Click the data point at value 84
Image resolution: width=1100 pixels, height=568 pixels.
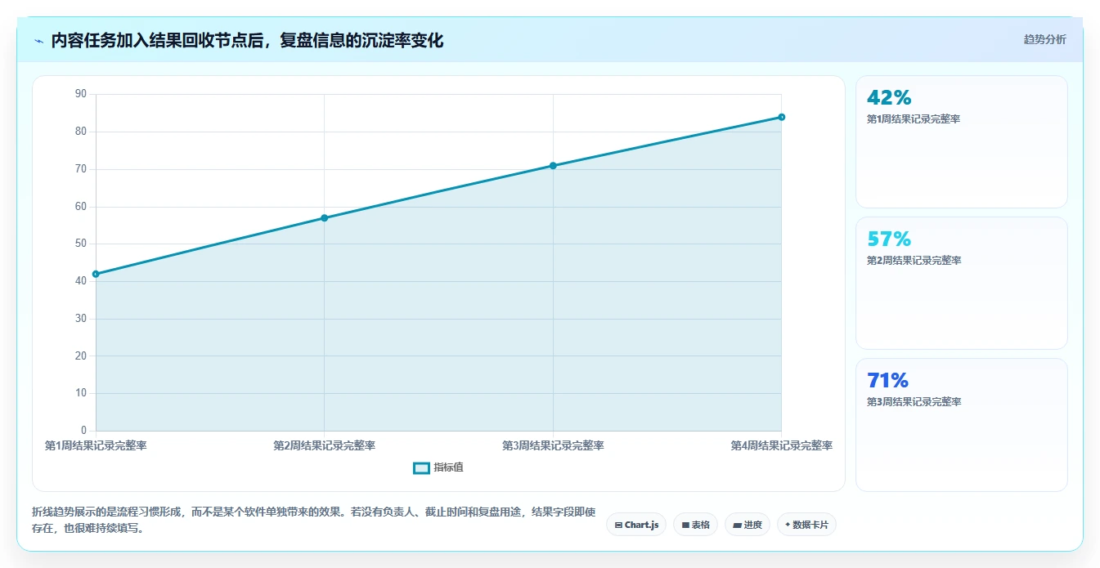[782, 117]
